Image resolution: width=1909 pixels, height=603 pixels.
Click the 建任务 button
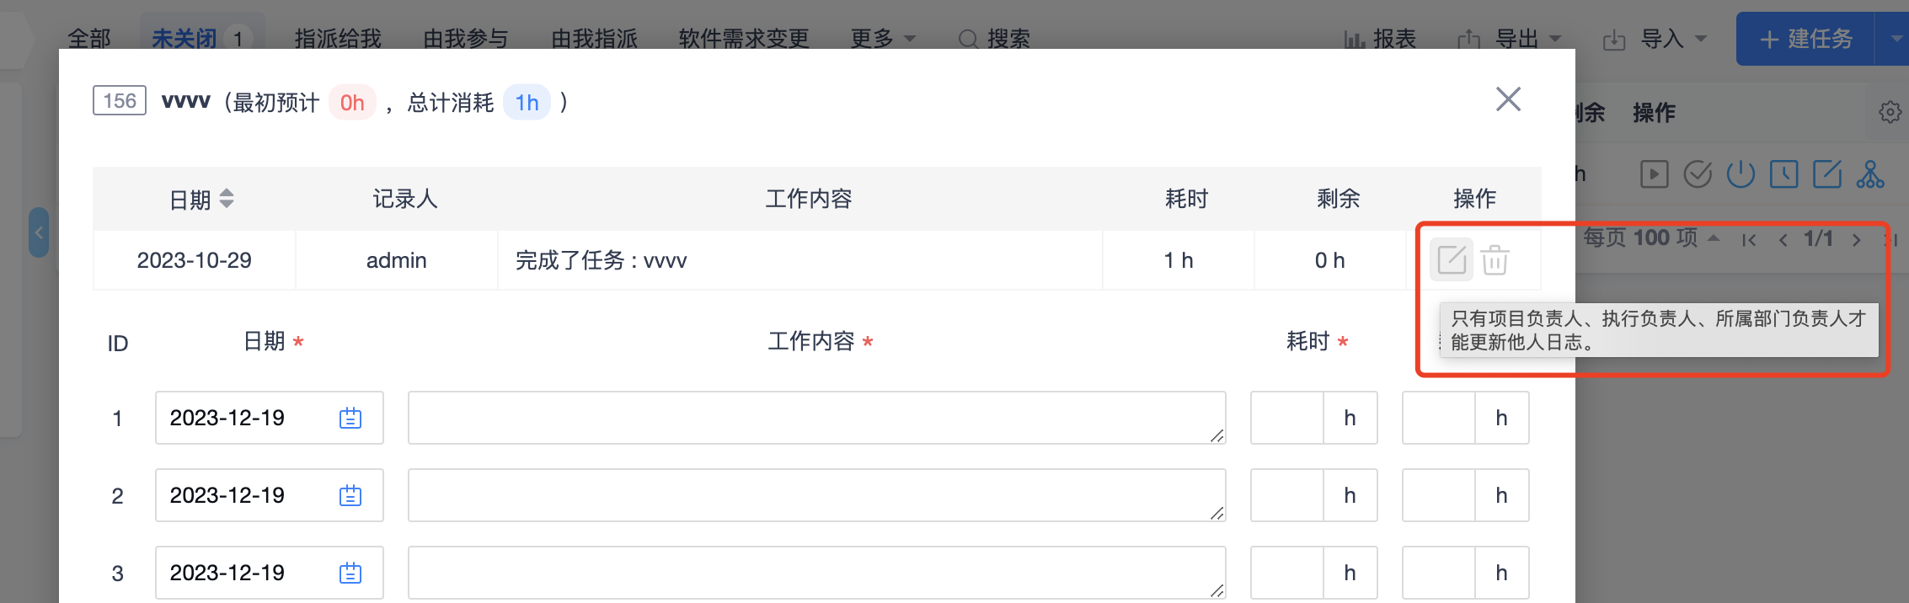1805,39
